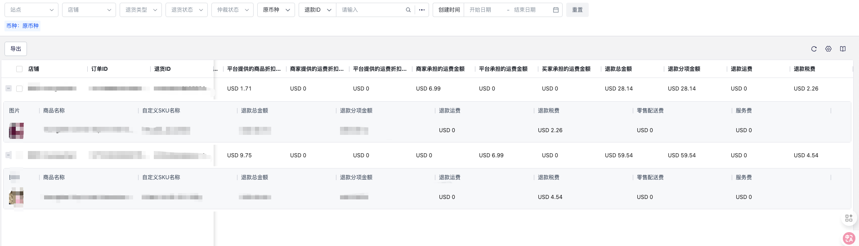
Task: Refresh the refund table
Action: point(814,49)
